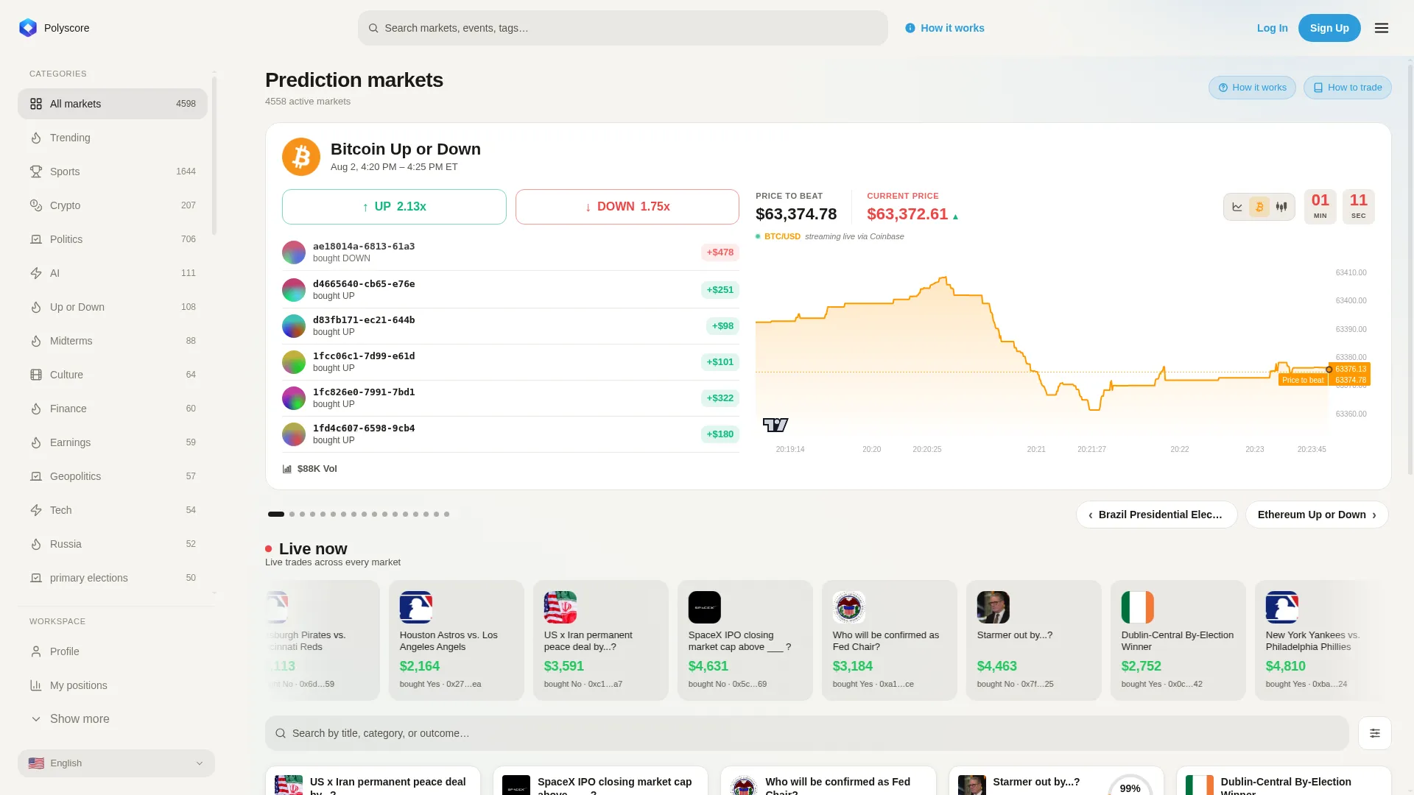Click the info icon beside top How it works

(910, 28)
